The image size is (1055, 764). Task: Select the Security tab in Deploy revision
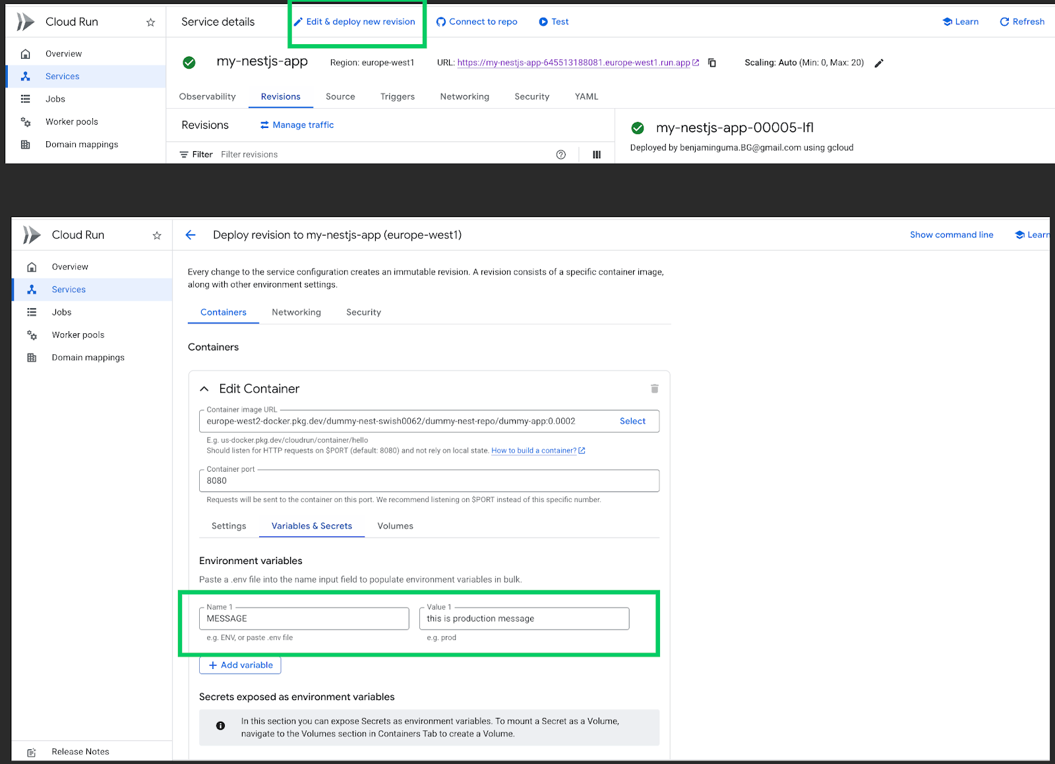click(x=364, y=312)
